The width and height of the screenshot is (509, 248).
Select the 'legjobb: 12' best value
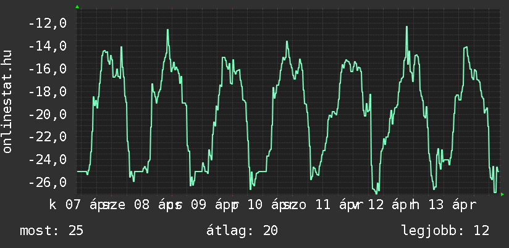pyautogui.click(x=445, y=231)
